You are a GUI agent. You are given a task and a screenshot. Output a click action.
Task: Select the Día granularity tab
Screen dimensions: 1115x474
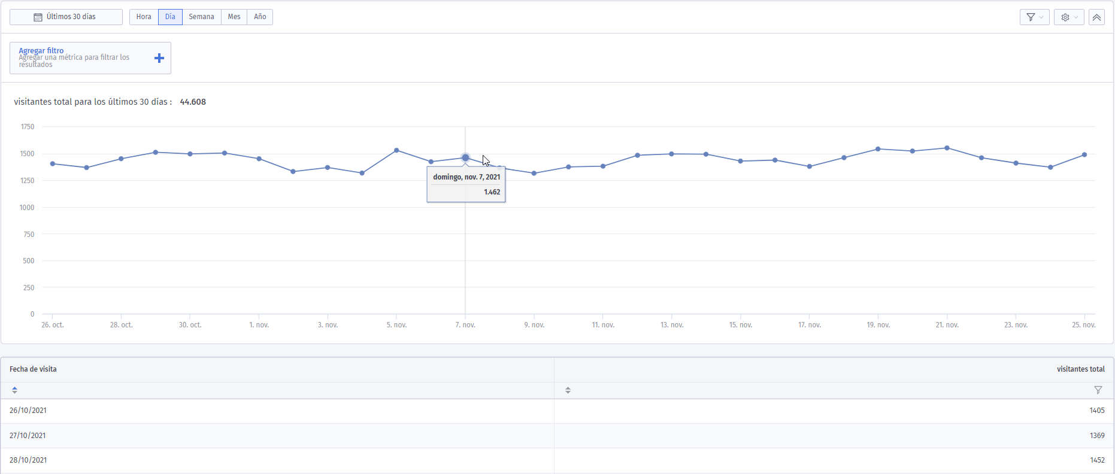click(x=170, y=17)
